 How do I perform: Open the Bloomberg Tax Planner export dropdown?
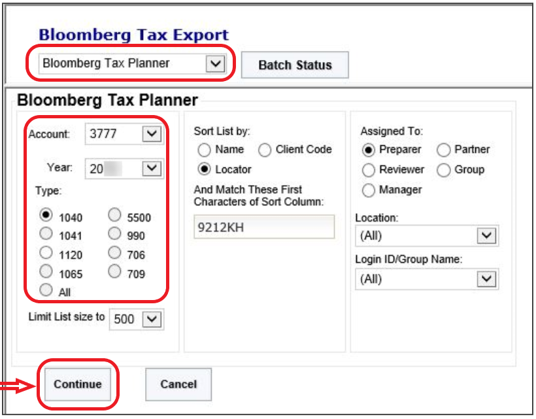(x=132, y=63)
